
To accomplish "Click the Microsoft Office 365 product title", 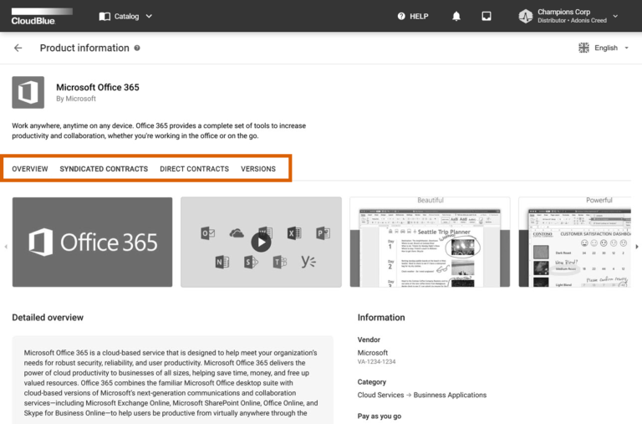I will point(98,87).
